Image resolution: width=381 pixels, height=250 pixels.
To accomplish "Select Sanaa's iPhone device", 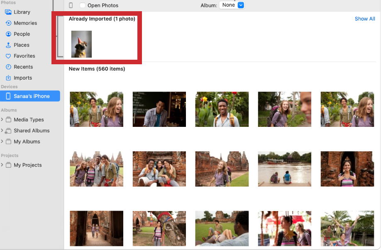I will [x=30, y=96].
